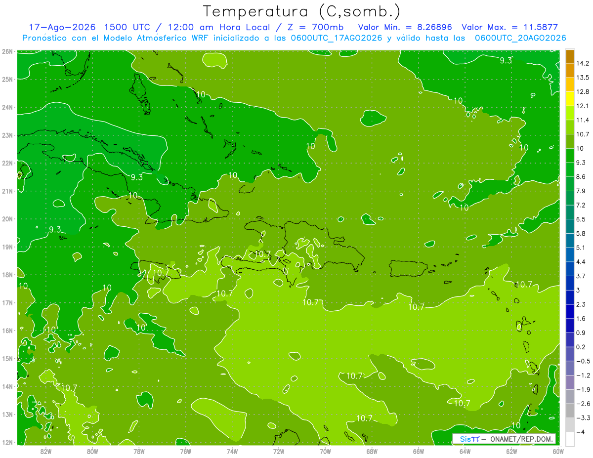Image resolution: width=593 pixels, height=458 pixels.
Task: Click the colorbar label "-2.6"
Action: 583,404
